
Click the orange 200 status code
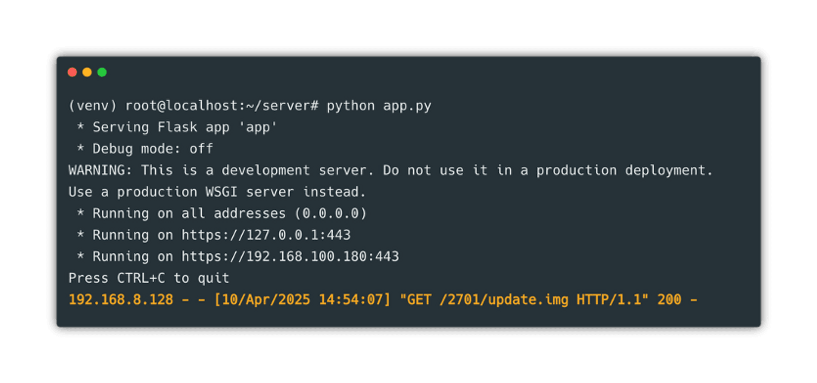(669, 300)
